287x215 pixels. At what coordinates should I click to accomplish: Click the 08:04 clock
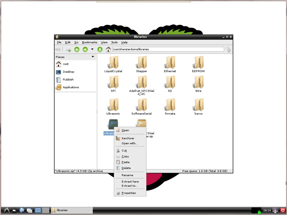pyautogui.click(x=267, y=211)
